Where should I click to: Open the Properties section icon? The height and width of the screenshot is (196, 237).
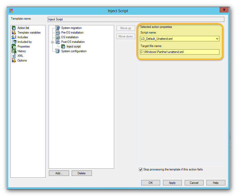(x=13, y=46)
